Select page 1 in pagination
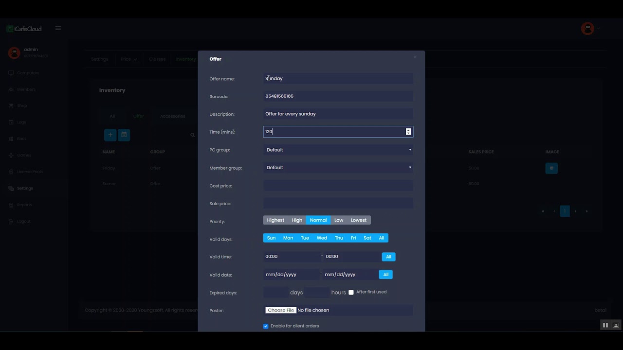 565,211
